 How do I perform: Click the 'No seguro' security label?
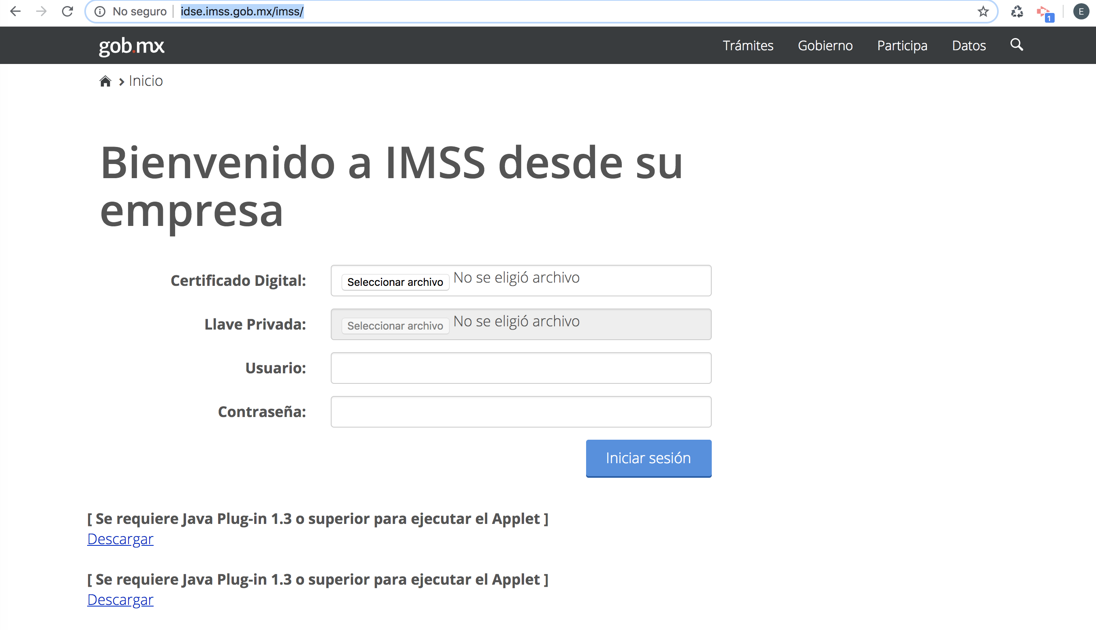139,11
